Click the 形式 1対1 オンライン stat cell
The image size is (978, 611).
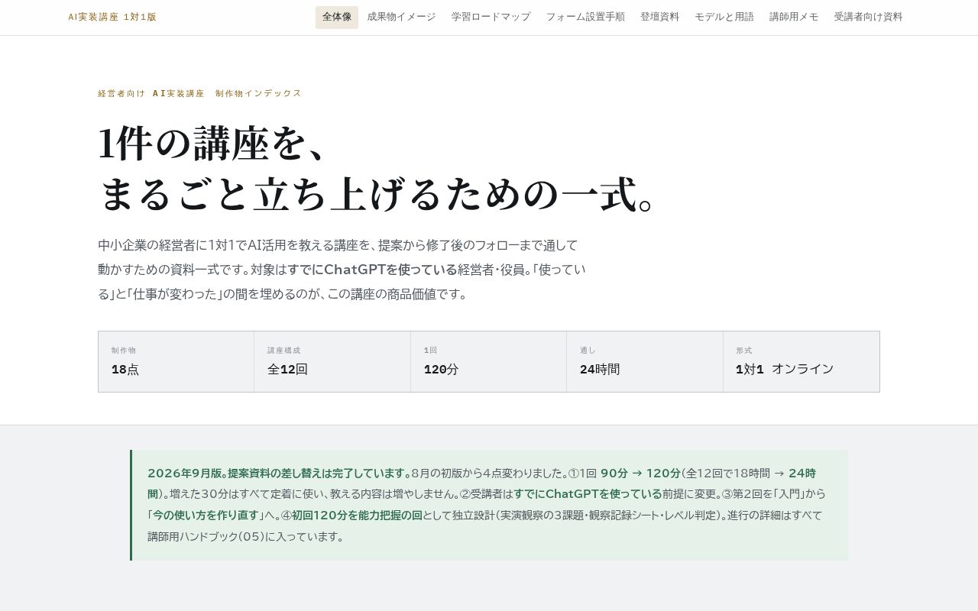tap(802, 361)
